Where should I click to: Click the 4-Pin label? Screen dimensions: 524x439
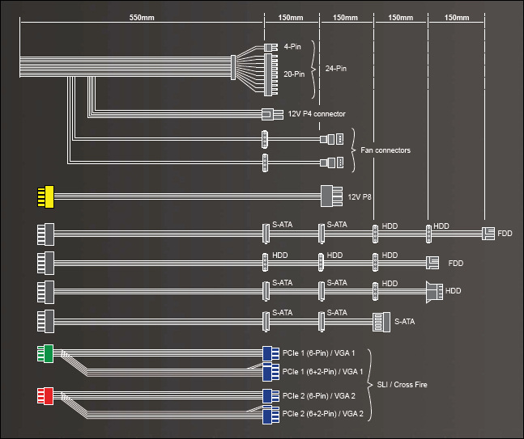pyautogui.click(x=292, y=48)
